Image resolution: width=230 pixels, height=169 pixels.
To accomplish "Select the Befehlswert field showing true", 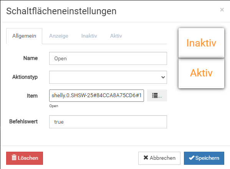I will pyautogui.click(x=108, y=122).
